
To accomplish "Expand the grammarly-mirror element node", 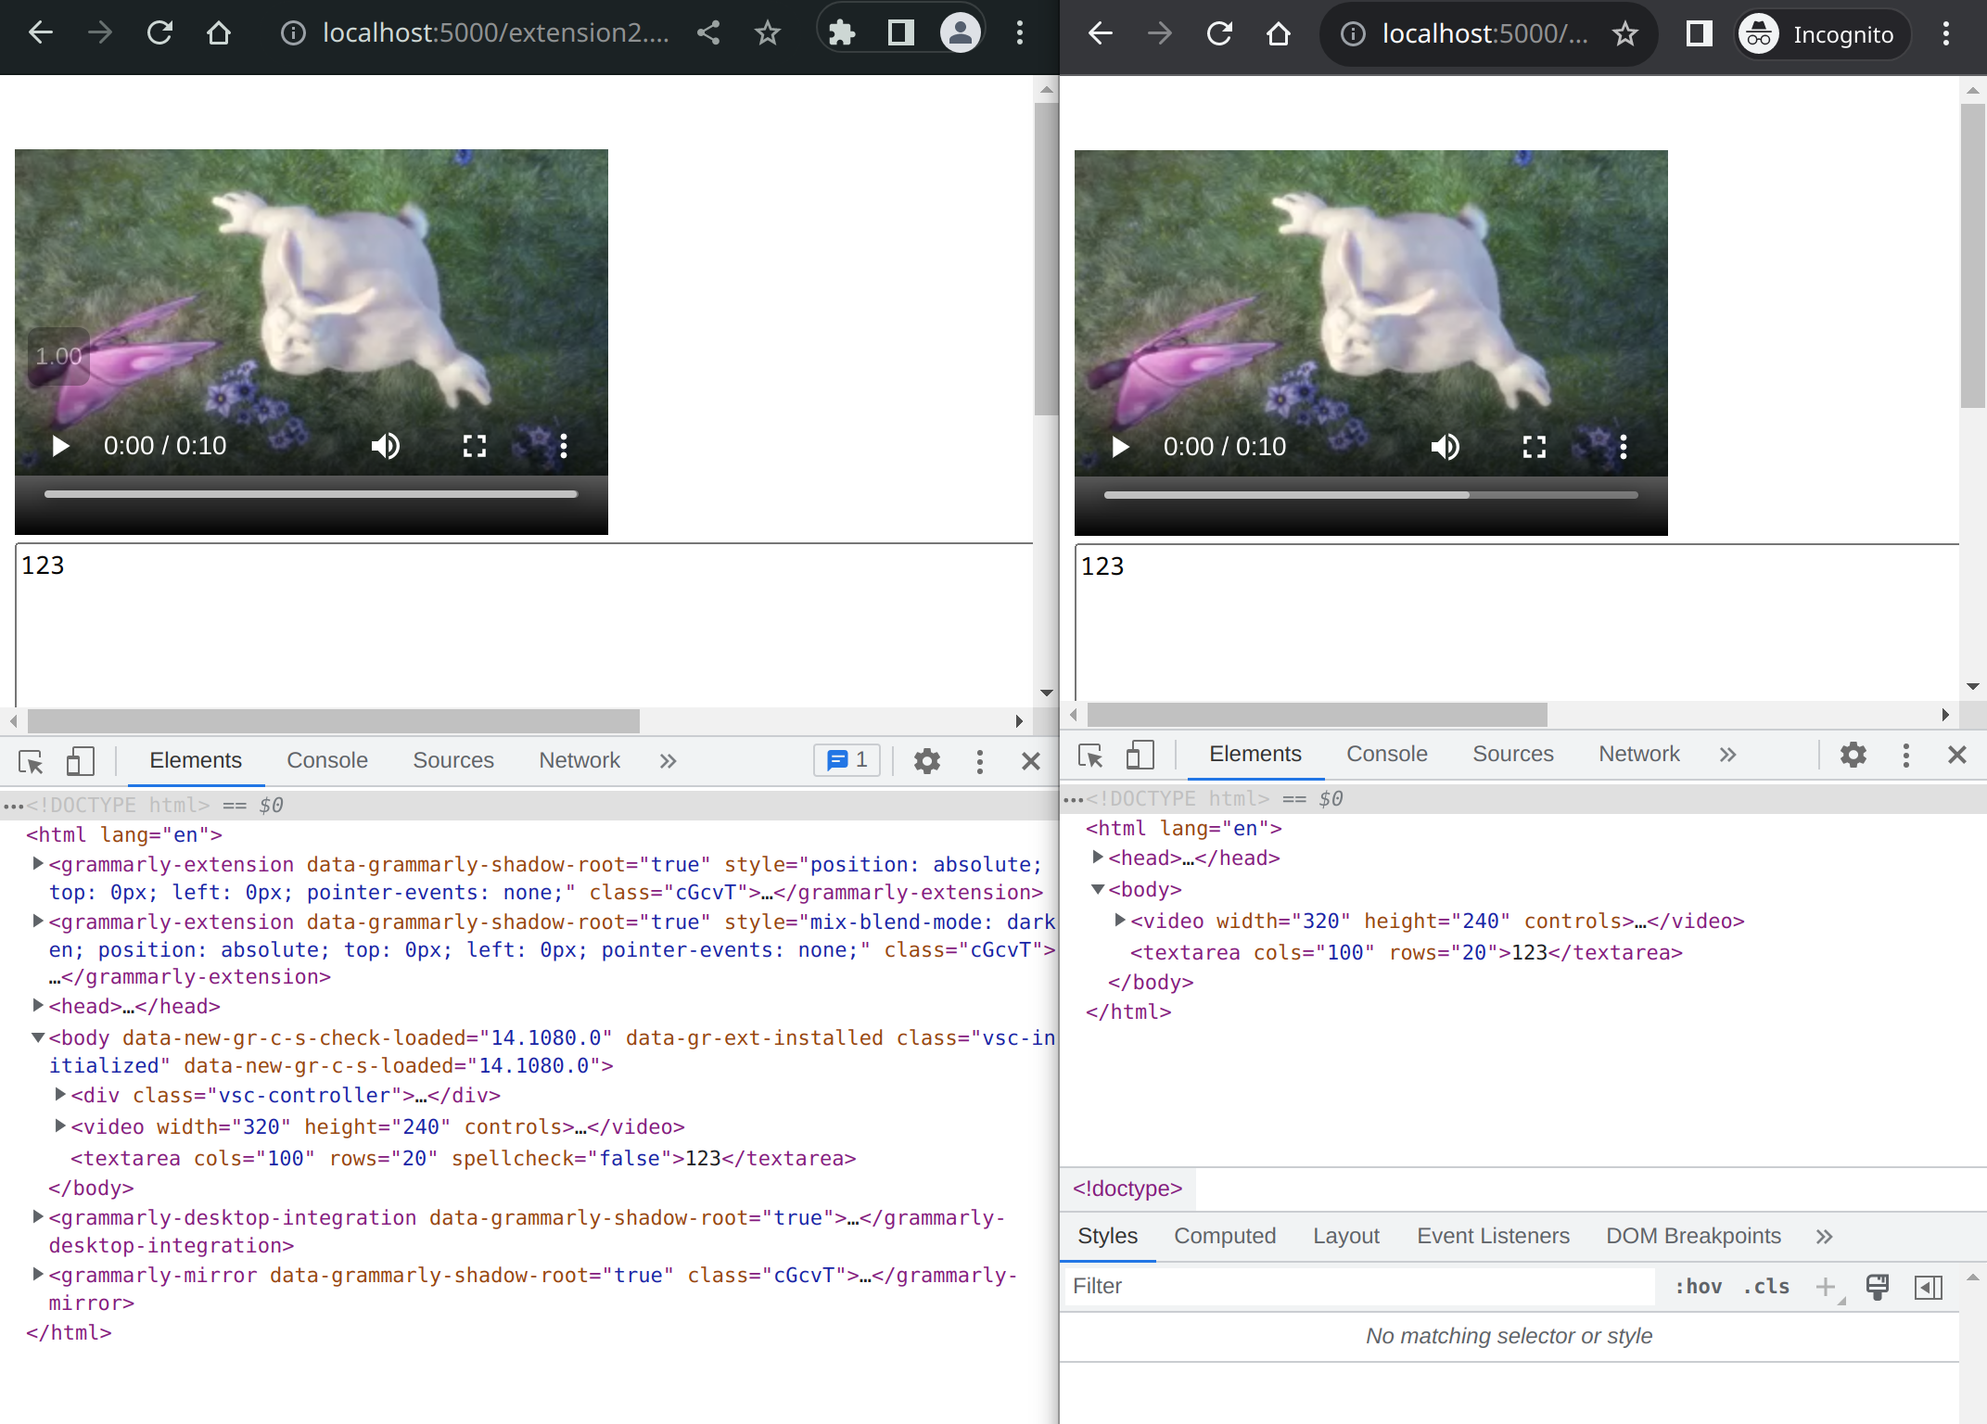I will click(x=38, y=1275).
